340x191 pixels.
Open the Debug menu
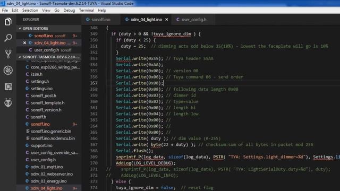[69, 11]
